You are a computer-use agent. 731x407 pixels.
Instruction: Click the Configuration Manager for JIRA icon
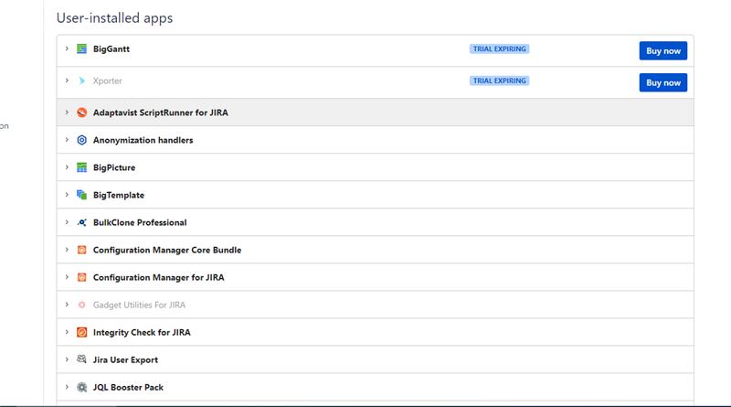pos(81,277)
